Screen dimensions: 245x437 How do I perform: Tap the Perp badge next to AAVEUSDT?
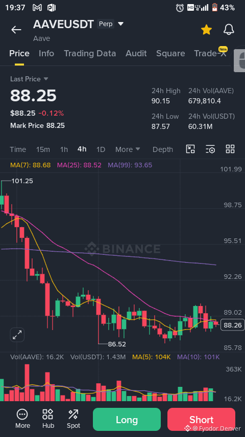point(106,24)
